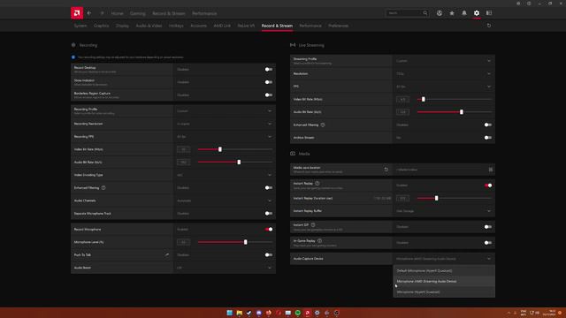
Task: Switch to the Graphics tab
Action: 101,26
